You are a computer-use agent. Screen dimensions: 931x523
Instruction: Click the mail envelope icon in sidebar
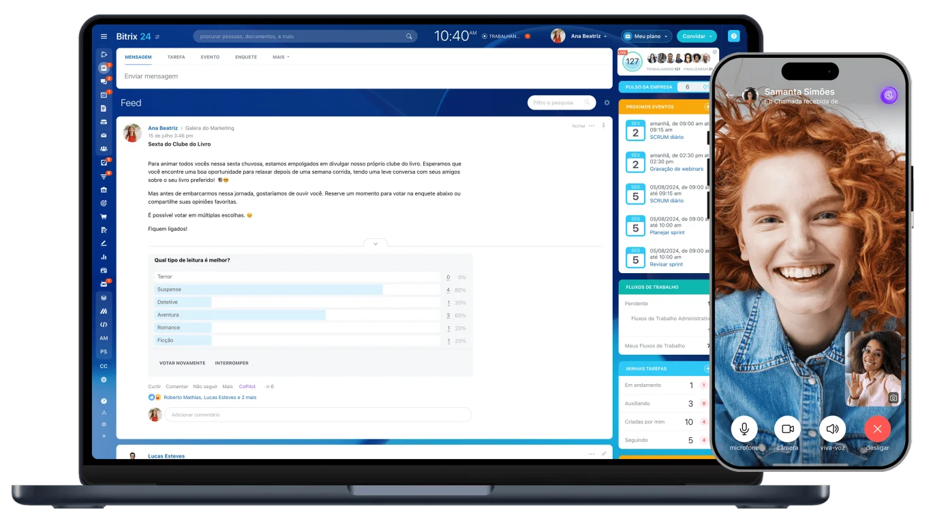(104, 136)
